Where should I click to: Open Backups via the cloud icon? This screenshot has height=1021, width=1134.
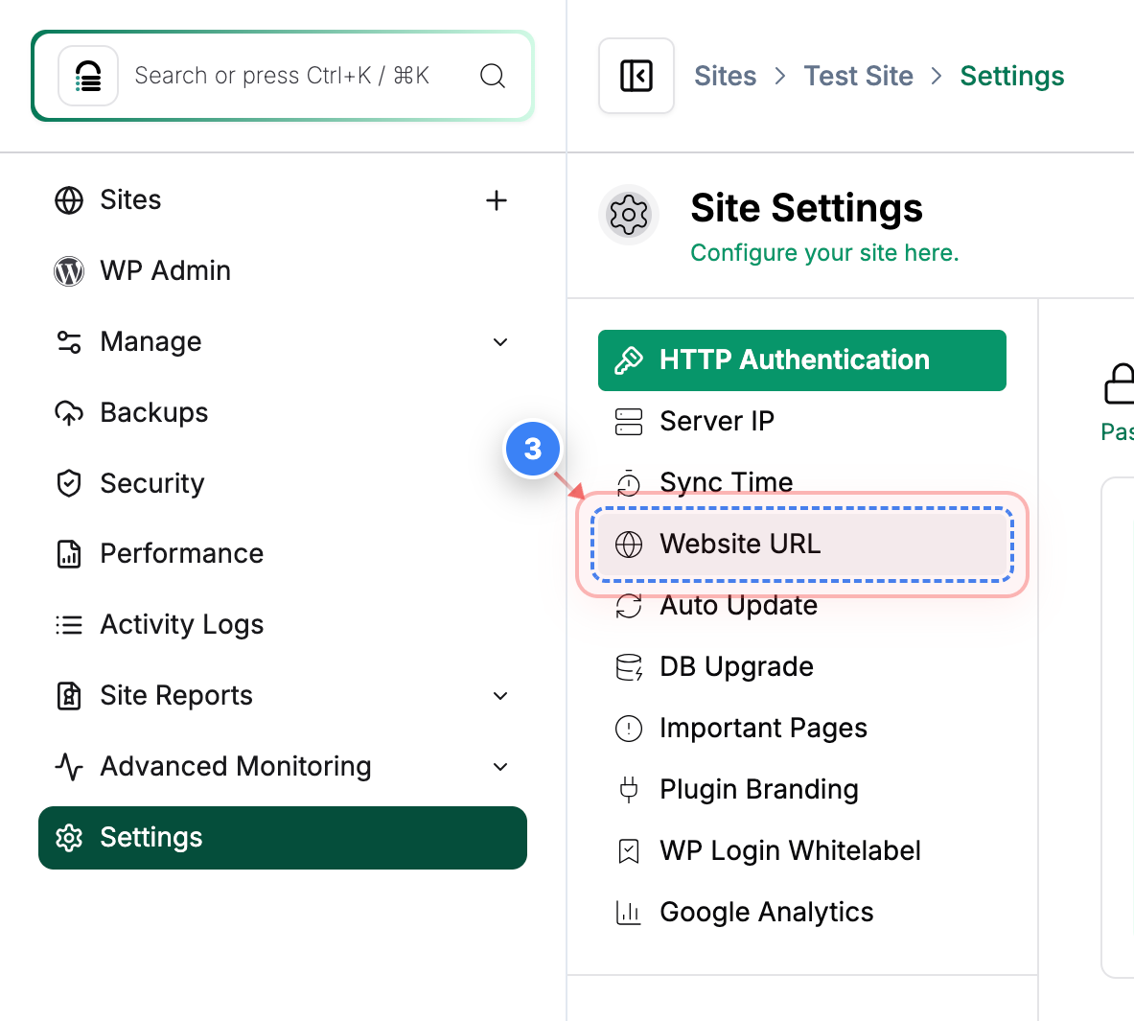[68, 412]
